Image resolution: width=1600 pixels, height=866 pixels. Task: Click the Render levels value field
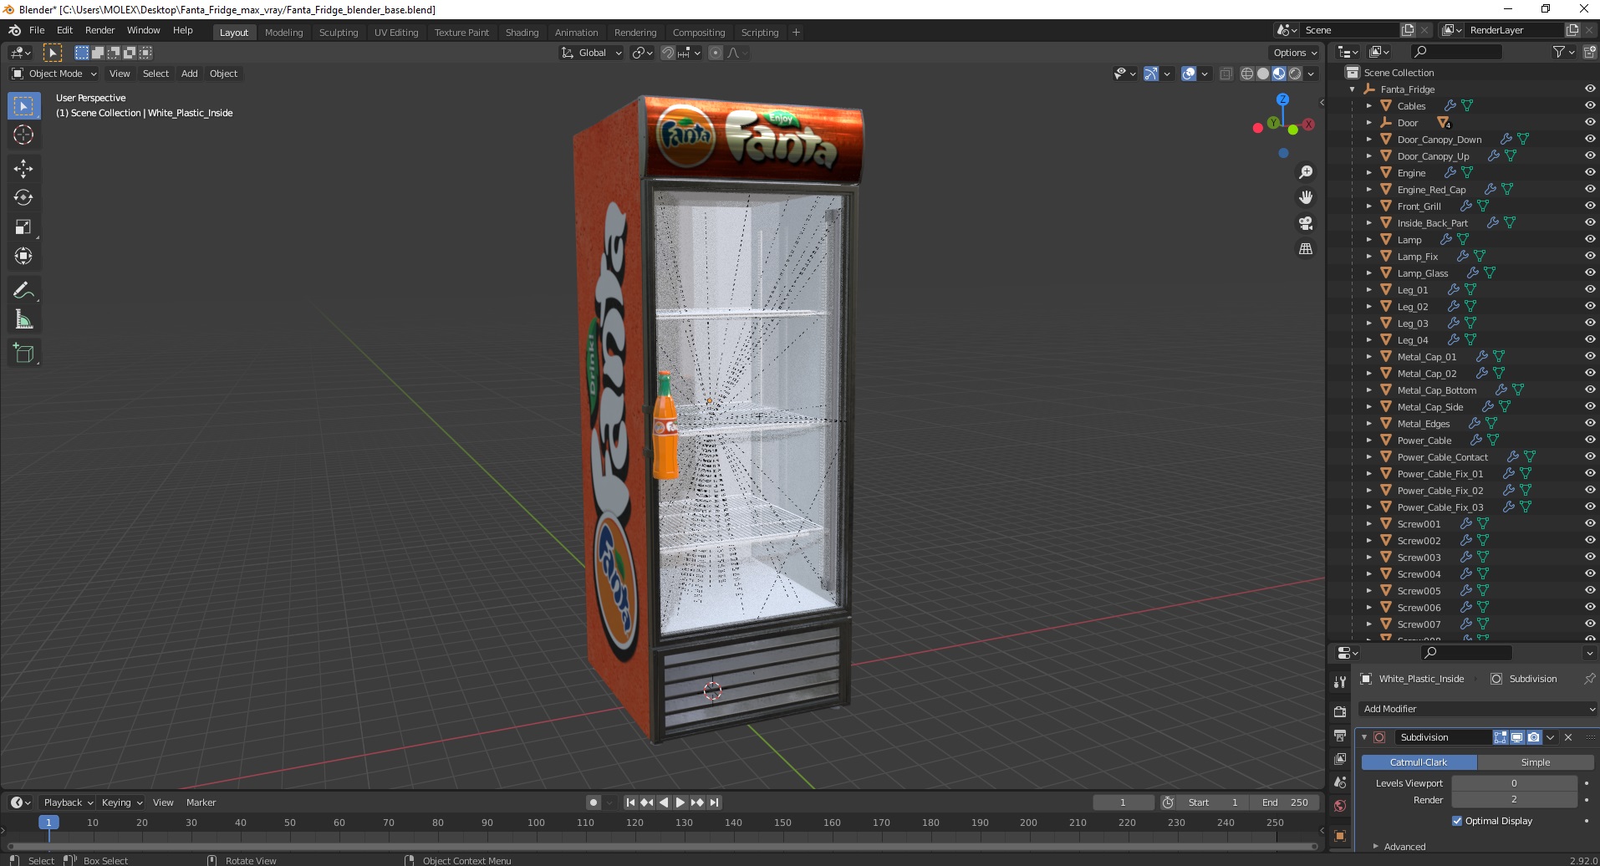1514,800
